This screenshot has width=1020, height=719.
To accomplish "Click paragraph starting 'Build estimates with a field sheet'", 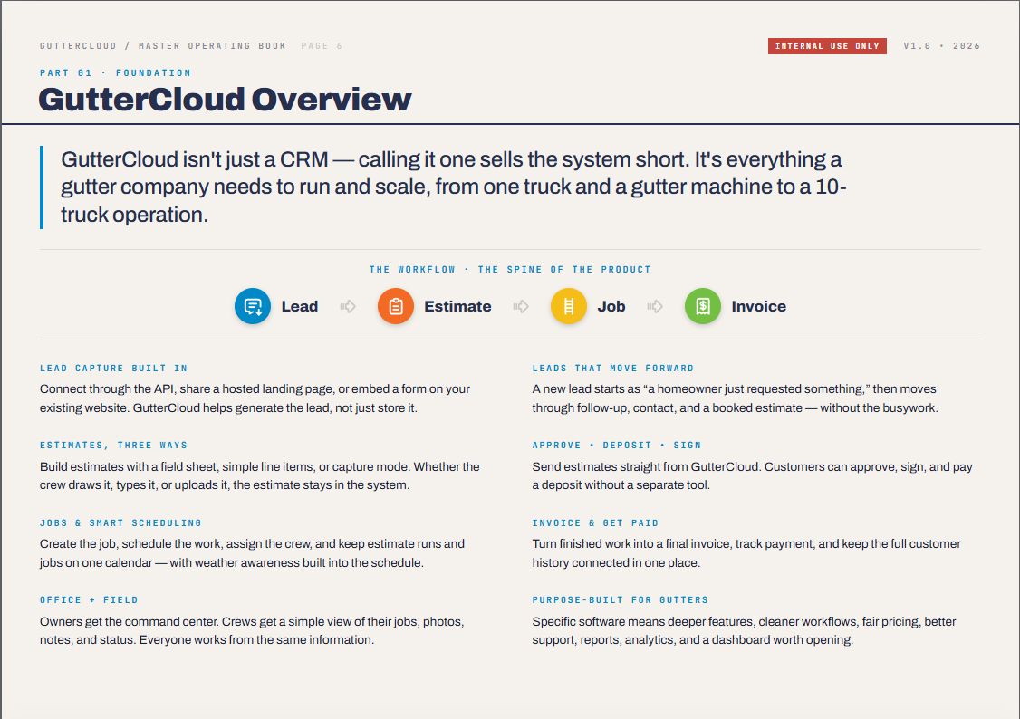I will click(x=260, y=476).
